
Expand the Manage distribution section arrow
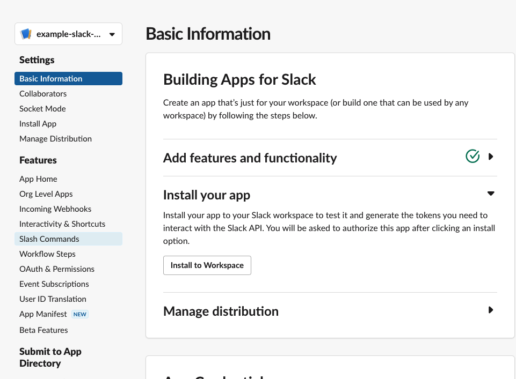pos(491,310)
